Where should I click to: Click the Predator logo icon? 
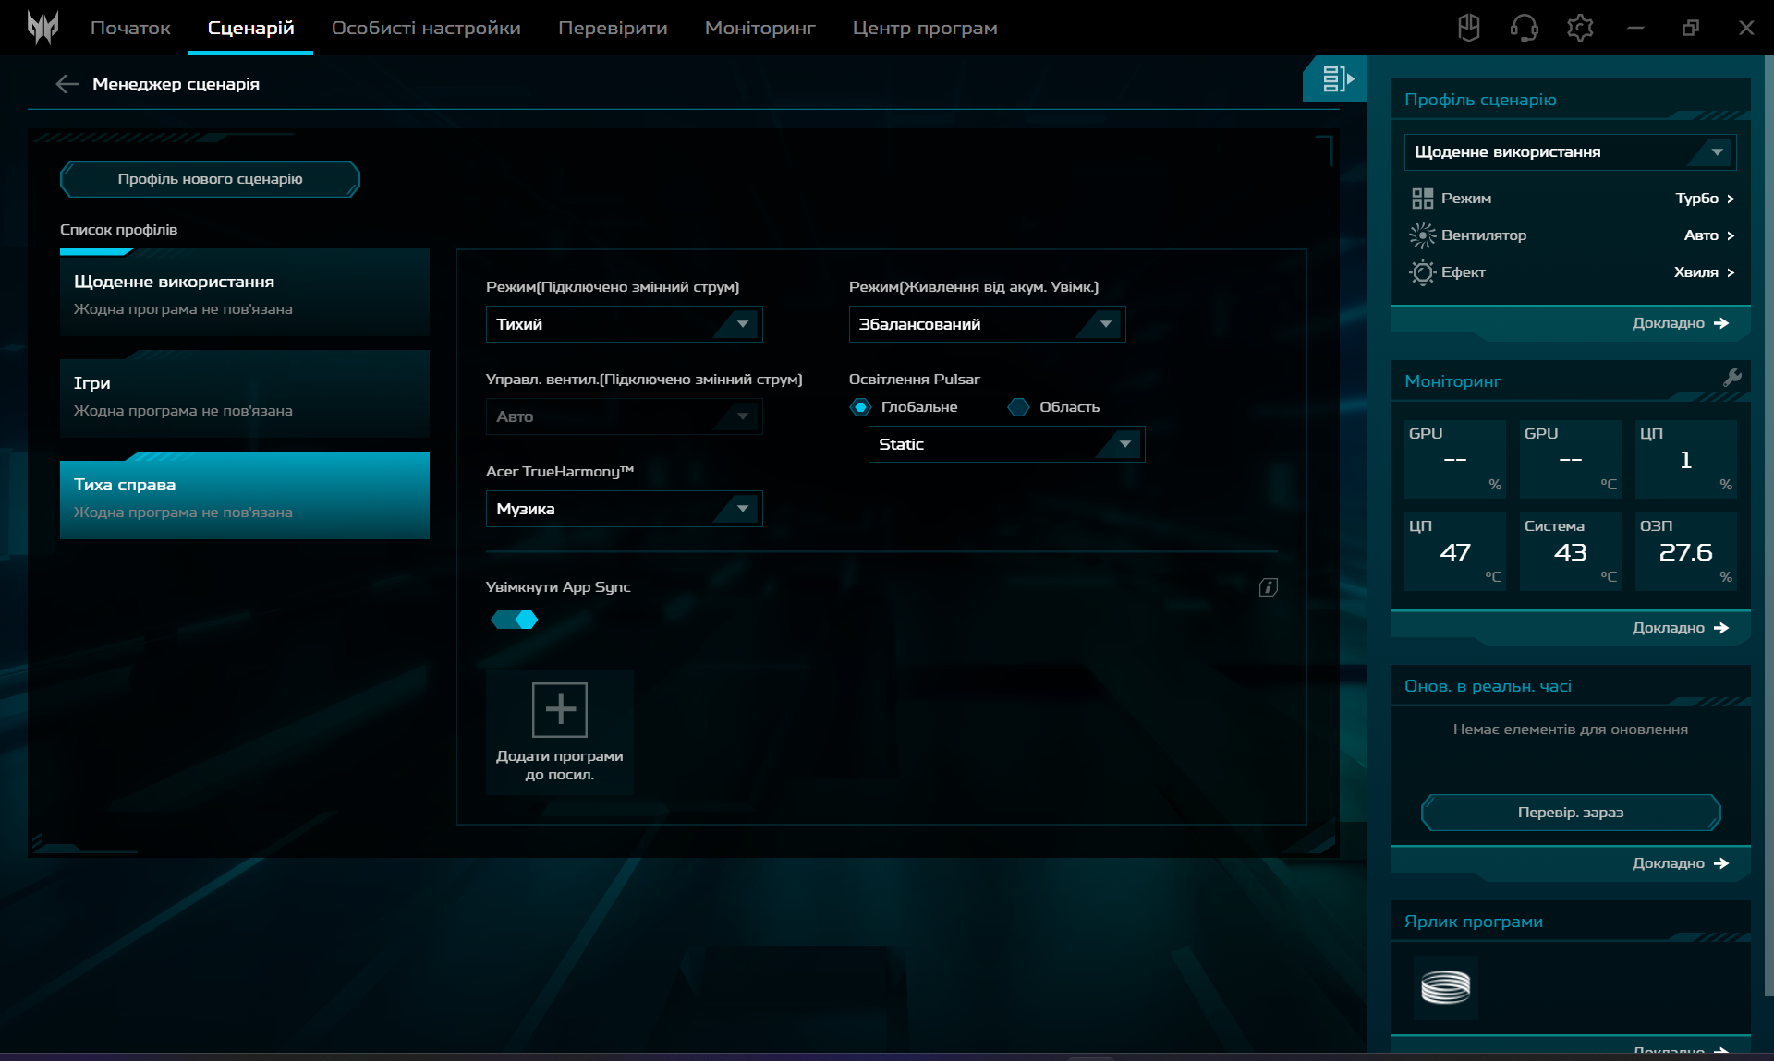point(43,28)
